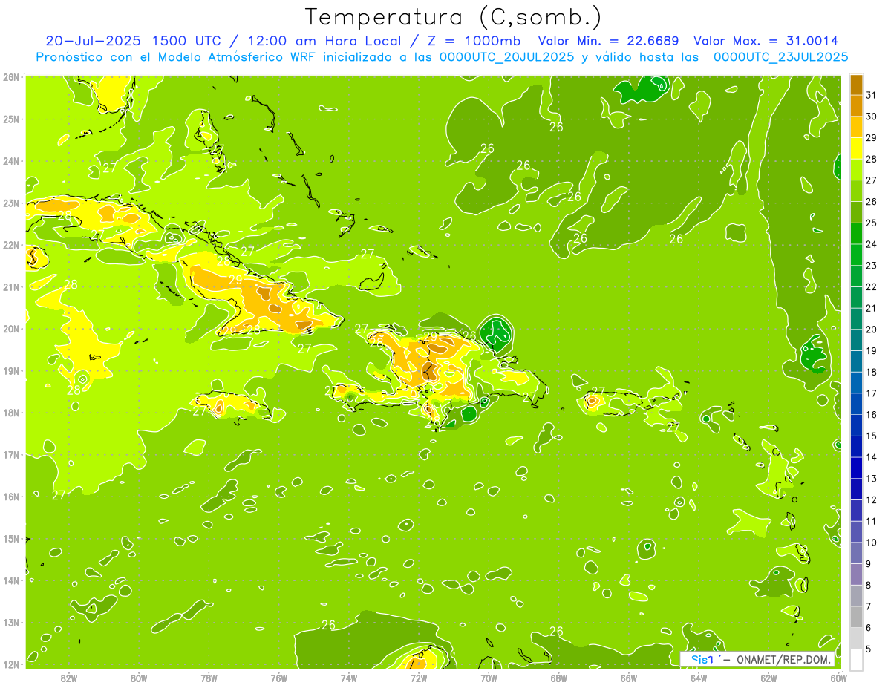Click the longitude axis label 66W
891x688 pixels.
pos(628,678)
